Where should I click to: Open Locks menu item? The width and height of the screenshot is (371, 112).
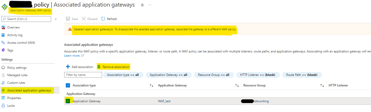pyautogui.click(x=11, y=106)
